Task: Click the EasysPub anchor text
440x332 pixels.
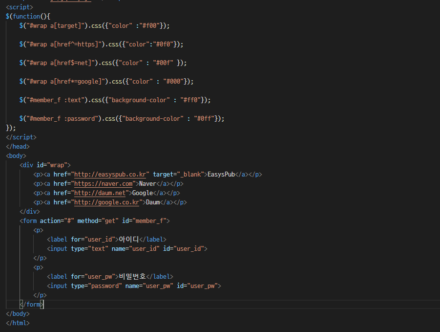Action: click(x=221, y=175)
